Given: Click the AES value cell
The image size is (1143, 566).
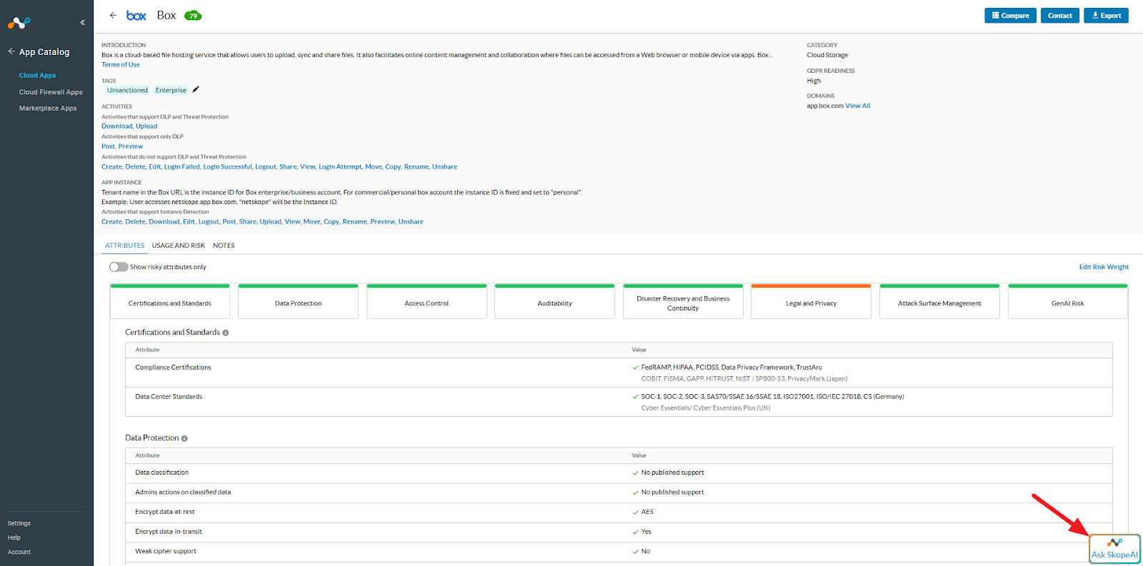Looking at the screenshot, I should 647,512.
